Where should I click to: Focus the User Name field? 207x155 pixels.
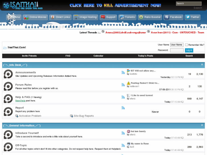coord(177,45)
